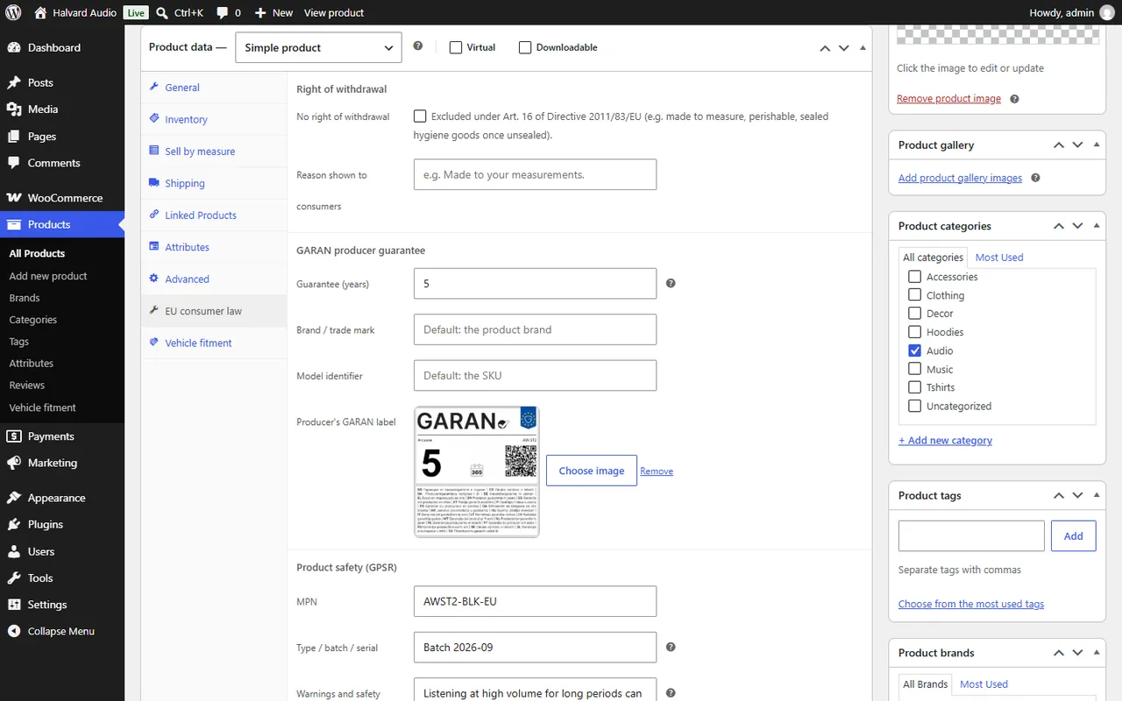Check the Hoodies category
1122x701 pixels.
(x=914, y=332)
